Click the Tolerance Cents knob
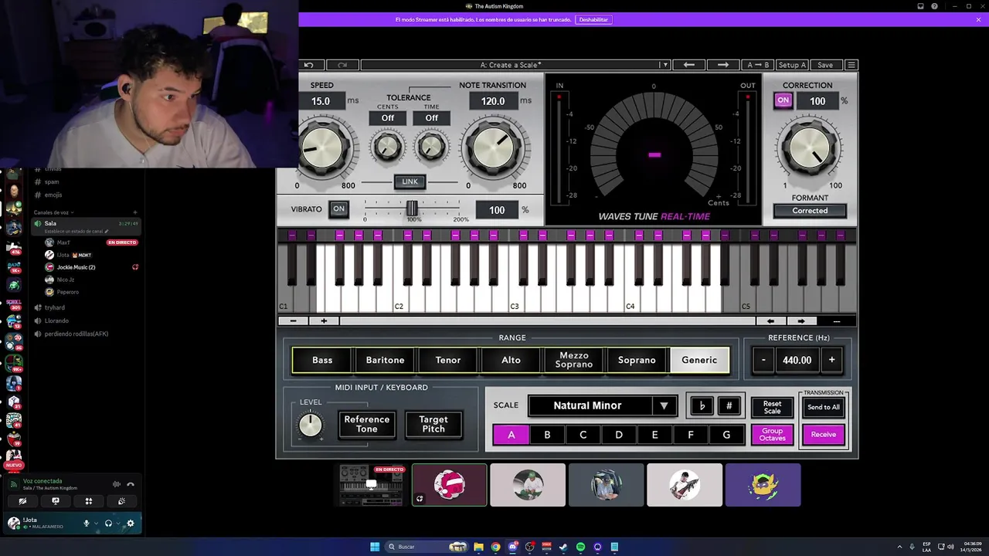Image resolution: width=989 pixels, height=556 pixels. (387, 146)
